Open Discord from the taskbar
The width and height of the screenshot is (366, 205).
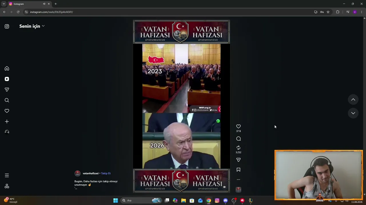(x=225, y=200)
